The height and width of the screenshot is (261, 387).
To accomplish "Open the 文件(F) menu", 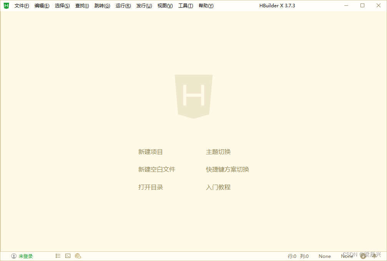I will coord(22,6).
